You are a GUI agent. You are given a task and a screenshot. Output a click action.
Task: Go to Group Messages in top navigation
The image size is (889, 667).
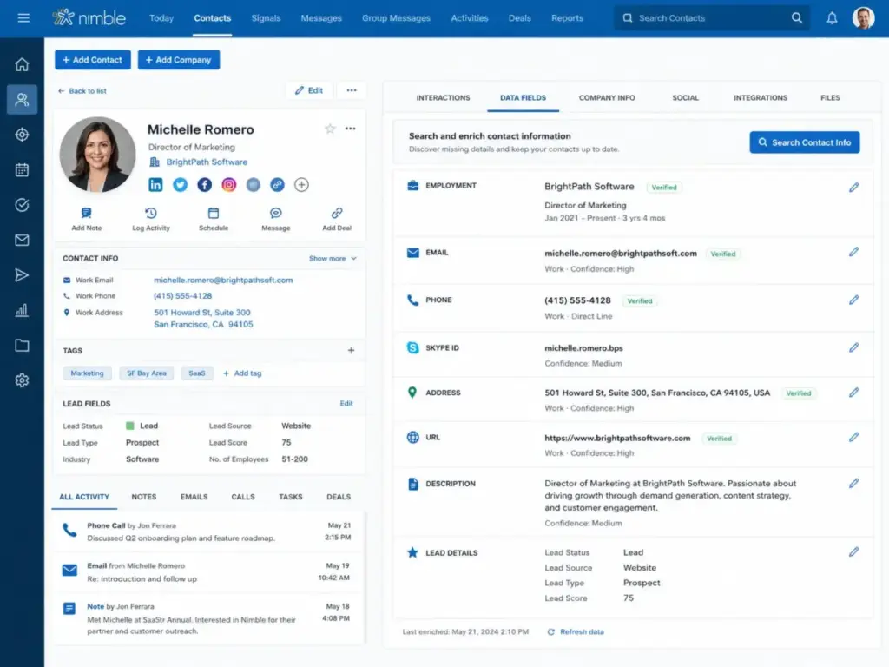396,18
